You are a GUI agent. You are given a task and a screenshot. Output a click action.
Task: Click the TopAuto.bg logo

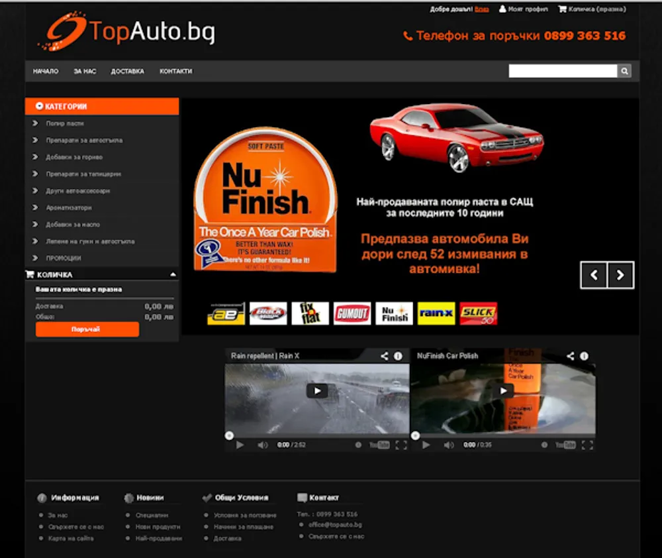126,31
